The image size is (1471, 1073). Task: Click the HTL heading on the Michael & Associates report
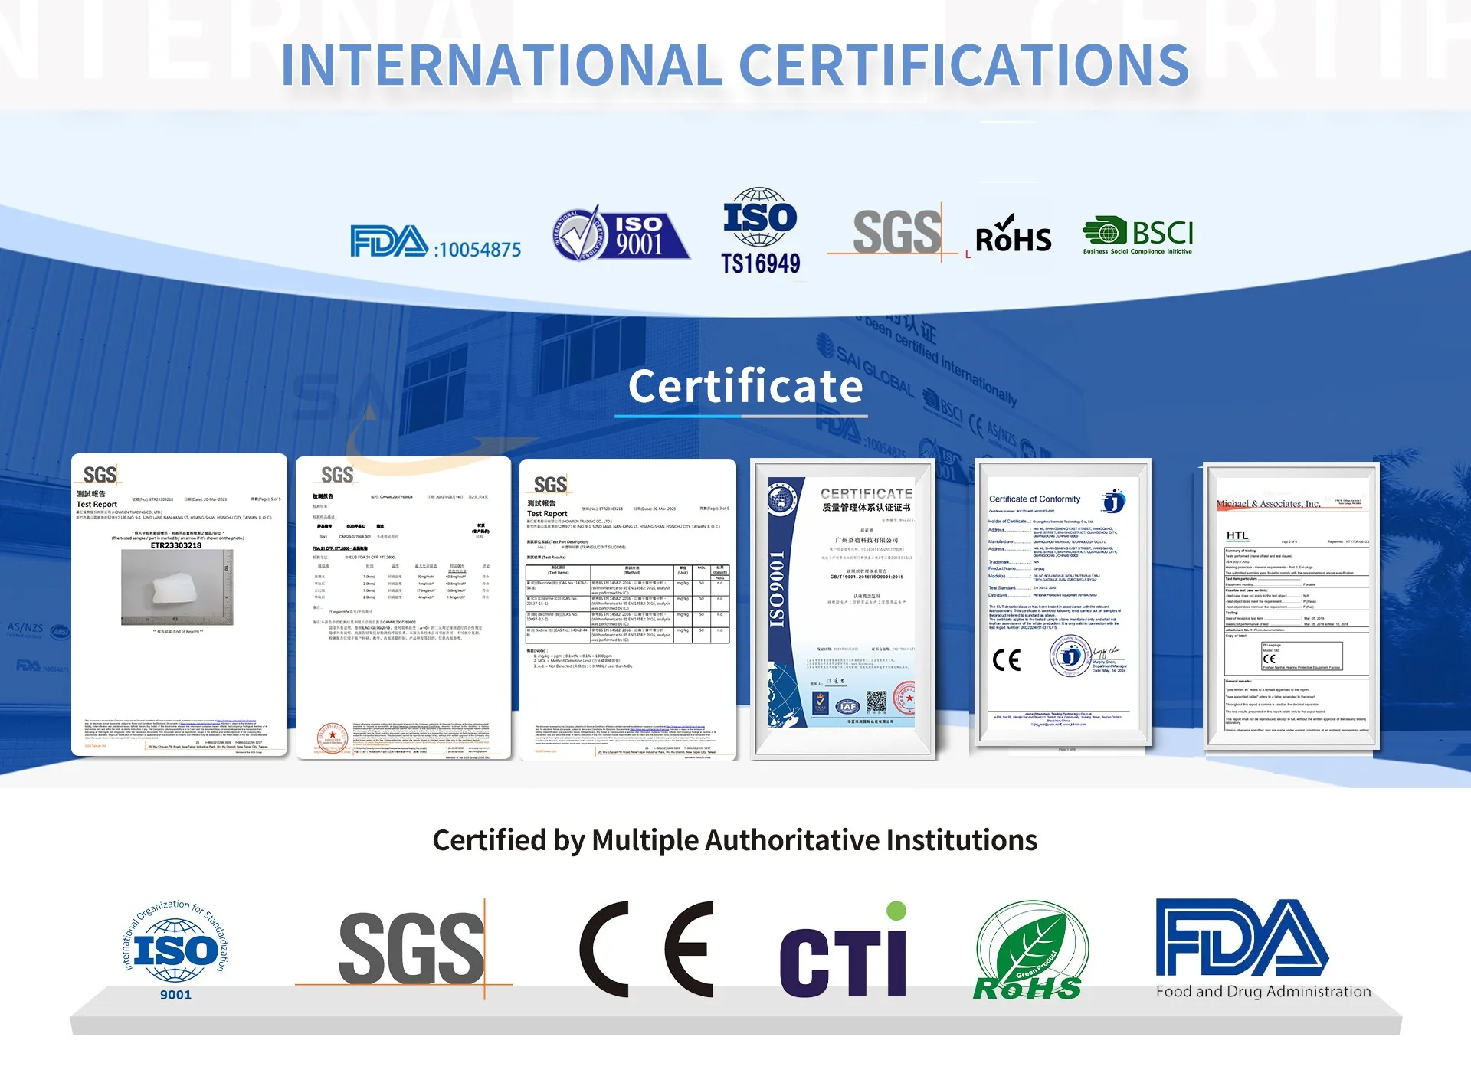(1237, 535)
